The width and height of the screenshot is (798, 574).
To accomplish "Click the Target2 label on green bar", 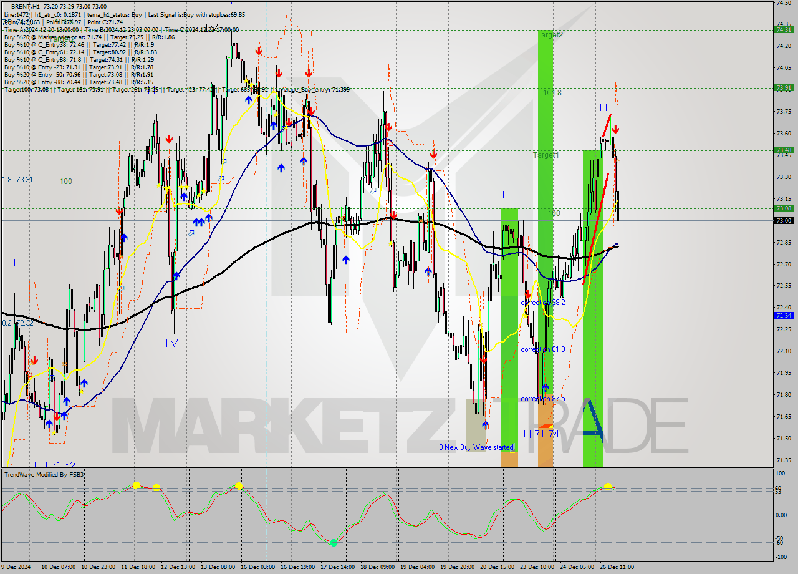I will click(550, 35).
